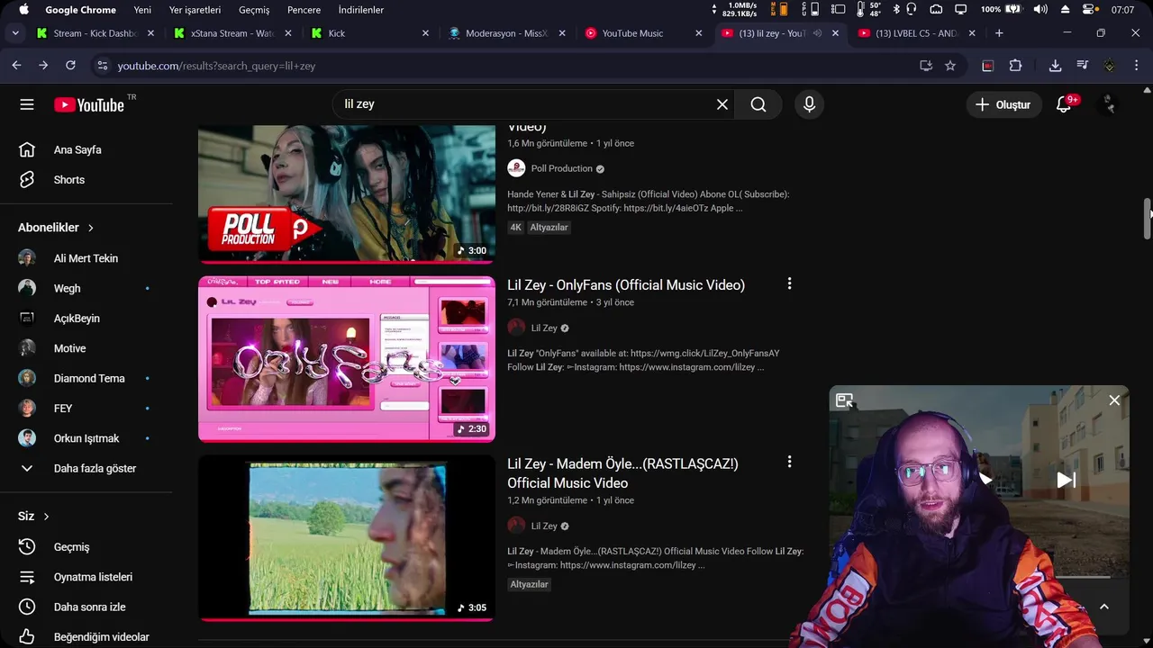This screenshot has width=1153, height=648.
Task: Skip to next video in miniplayer
Action: tap(1066, 480)
